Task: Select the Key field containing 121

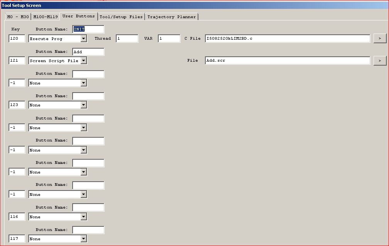Action: [x=17, y=61]
